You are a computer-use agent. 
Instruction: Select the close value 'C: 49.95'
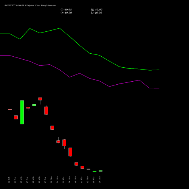(66, 10)
